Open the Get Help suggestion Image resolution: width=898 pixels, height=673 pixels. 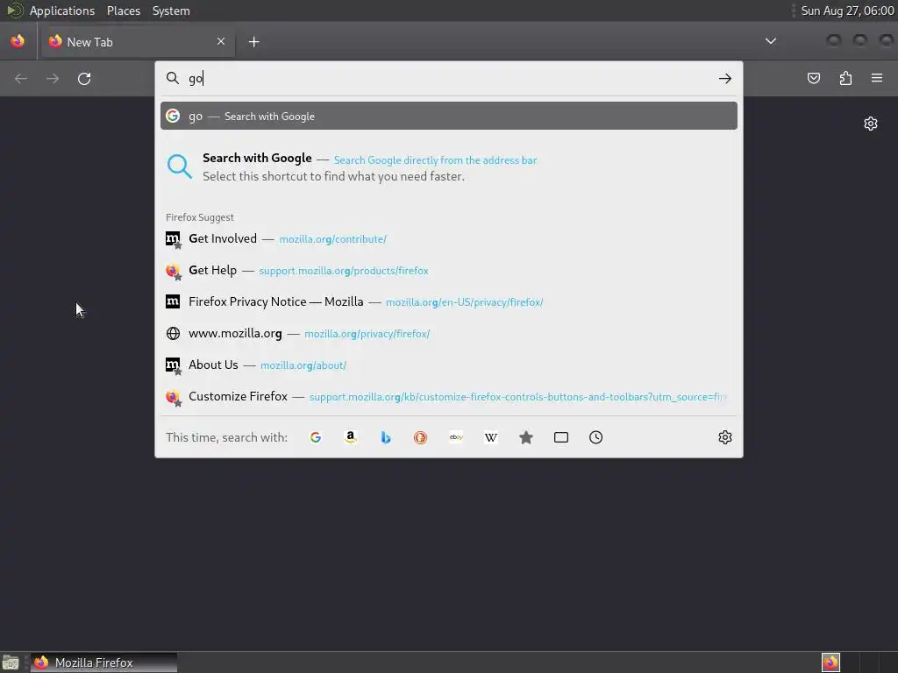click(x=449, y=270)
